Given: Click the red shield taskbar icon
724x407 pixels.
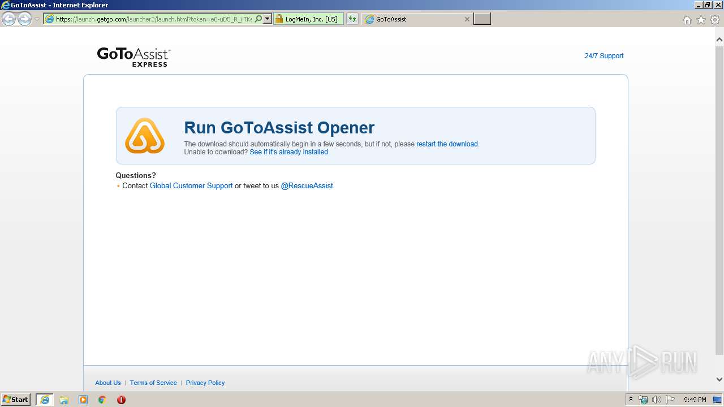Looking at the screenshot, I should (x=121, y=400).
